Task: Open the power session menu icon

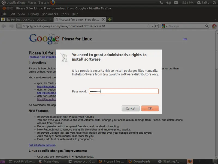Action: coord(214,2)
